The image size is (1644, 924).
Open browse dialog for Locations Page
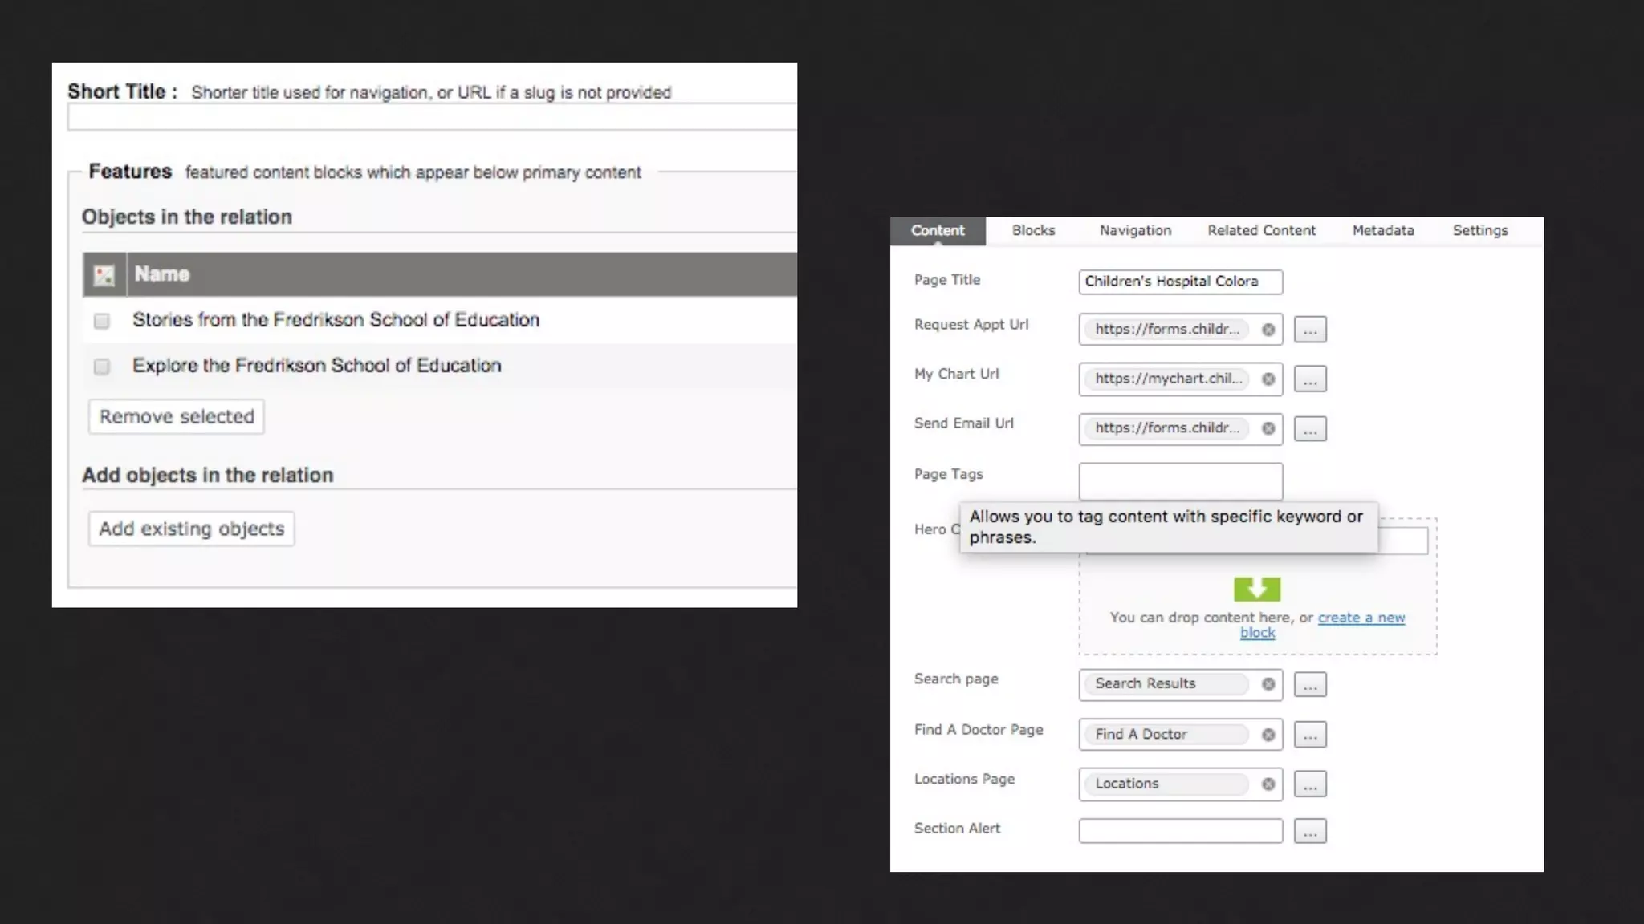(x=1310, y=784)
